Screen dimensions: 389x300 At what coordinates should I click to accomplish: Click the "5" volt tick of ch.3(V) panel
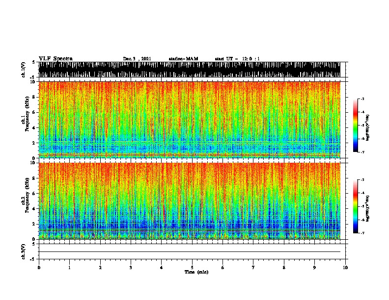tap(33, 244)
